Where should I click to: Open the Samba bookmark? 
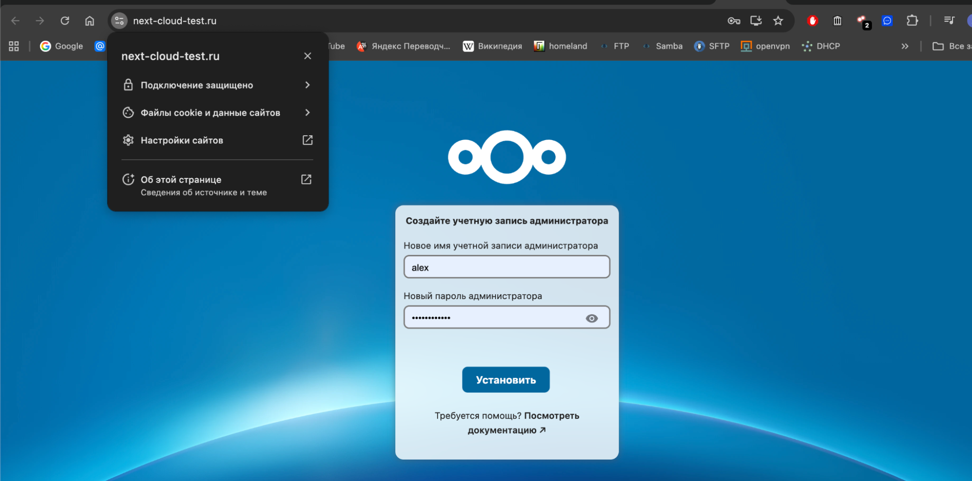(662, 46)
